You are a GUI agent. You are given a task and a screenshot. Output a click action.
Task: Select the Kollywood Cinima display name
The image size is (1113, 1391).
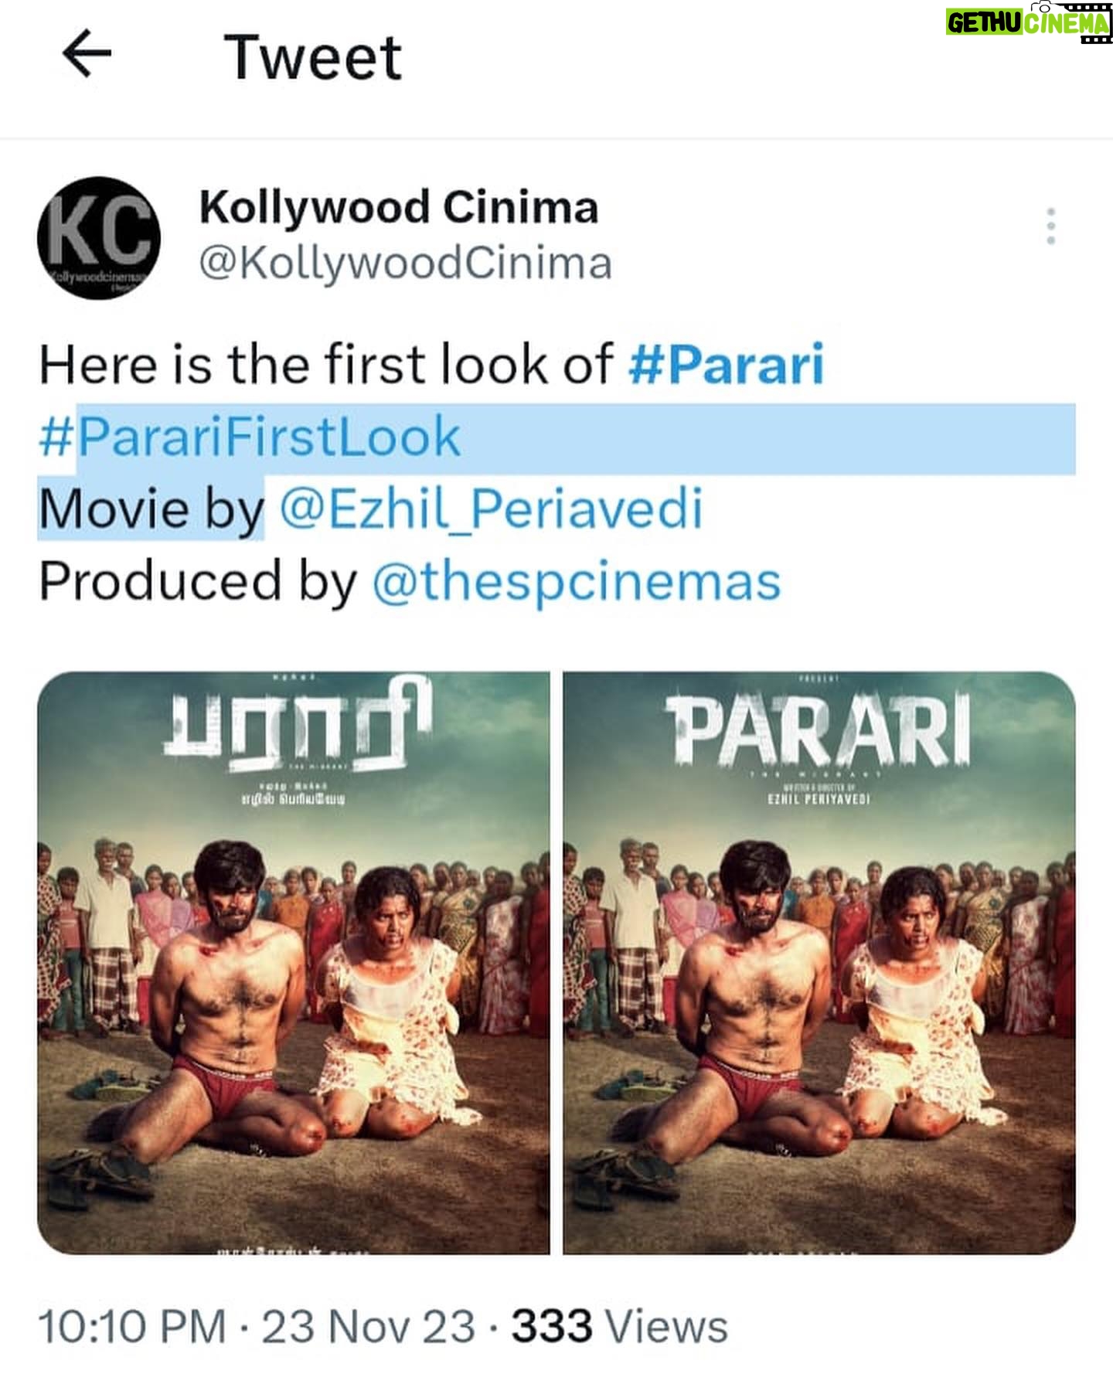pyautogui.click(x=399, y=208)
